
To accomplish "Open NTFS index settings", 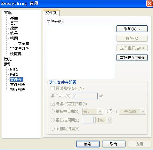I will pos(14,69).
